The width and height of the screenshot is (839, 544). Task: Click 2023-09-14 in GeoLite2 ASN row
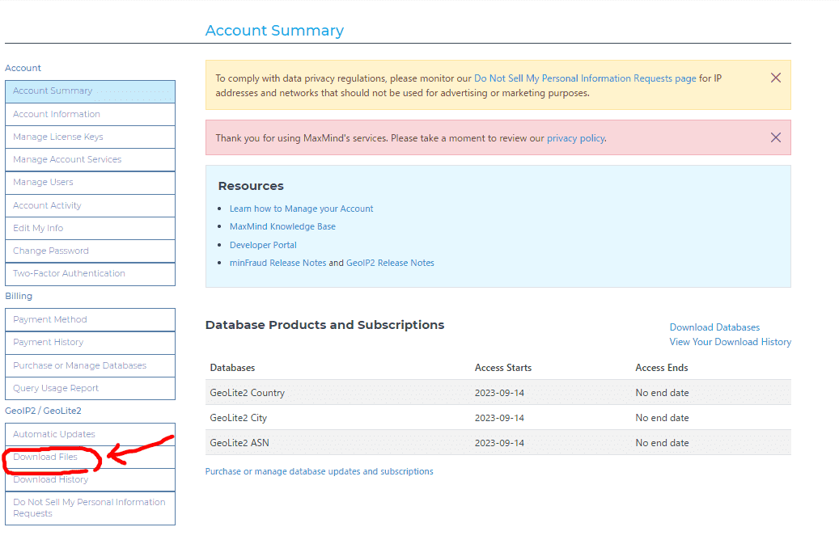(499, 443)
